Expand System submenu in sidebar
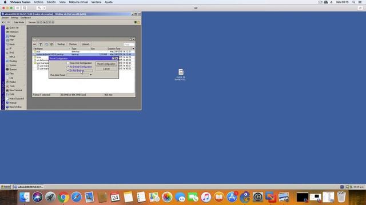 tap(13, 65)
